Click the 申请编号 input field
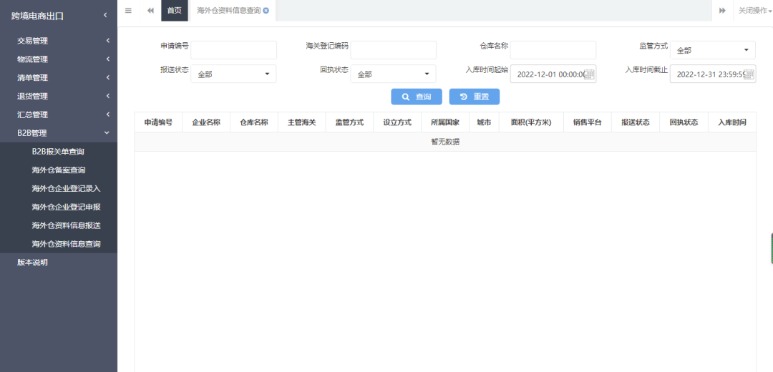This screenshot has height=372, width=773. point(233,50)
